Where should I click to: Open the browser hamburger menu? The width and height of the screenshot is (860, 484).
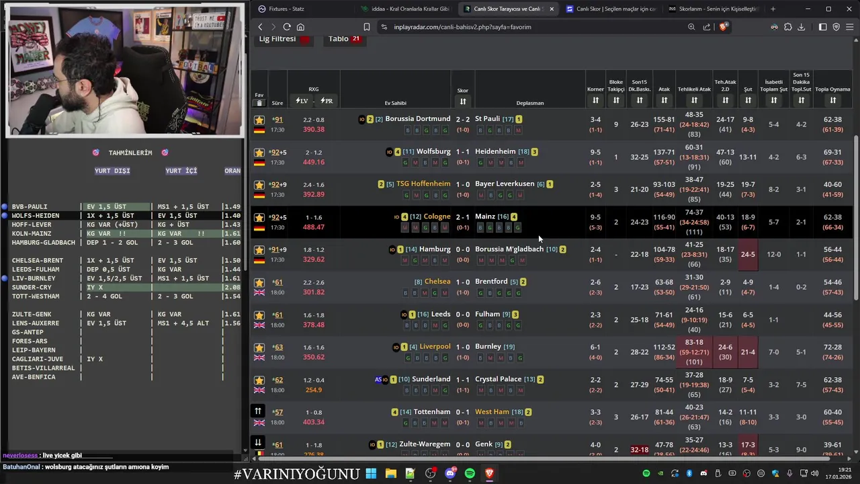[850, 27]
